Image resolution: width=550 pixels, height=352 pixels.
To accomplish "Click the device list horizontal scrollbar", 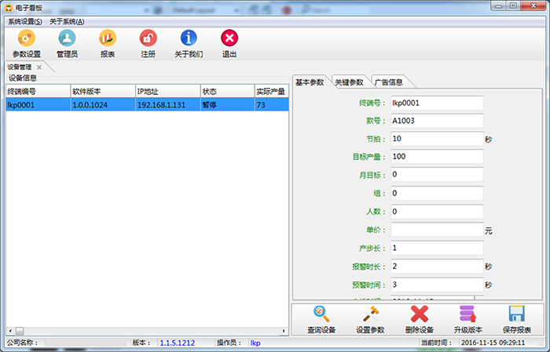I will (x=147, y=331).
